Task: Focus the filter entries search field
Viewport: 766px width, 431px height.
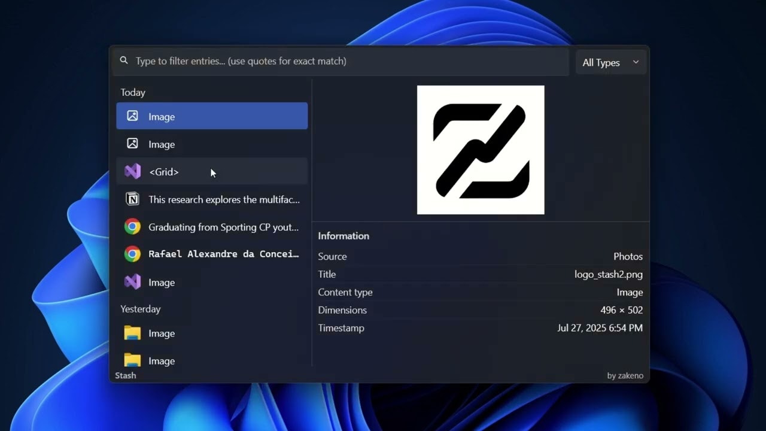Action: [x=340, y=61]
